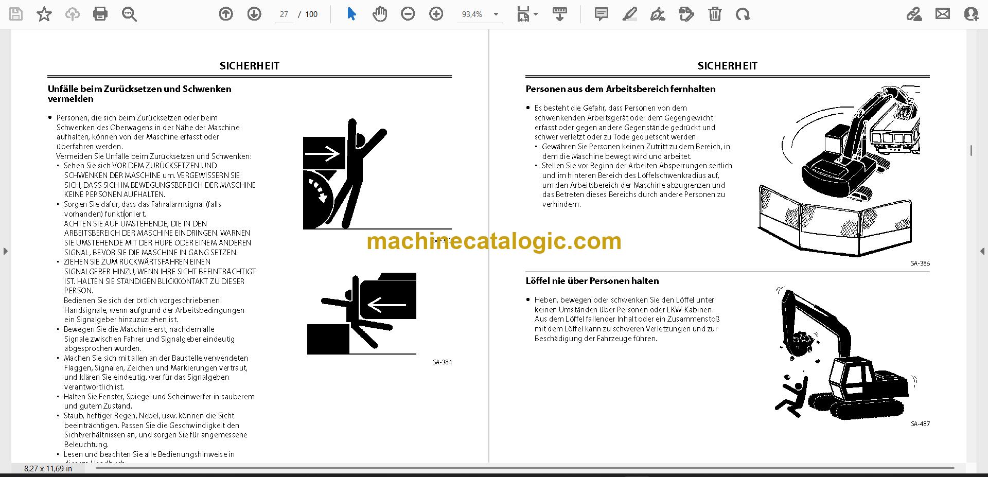Zoom out using the minus button
Image resolution: width=988 pixels, height=477 pixels.
pyautogui.click(x=408, y=14)
